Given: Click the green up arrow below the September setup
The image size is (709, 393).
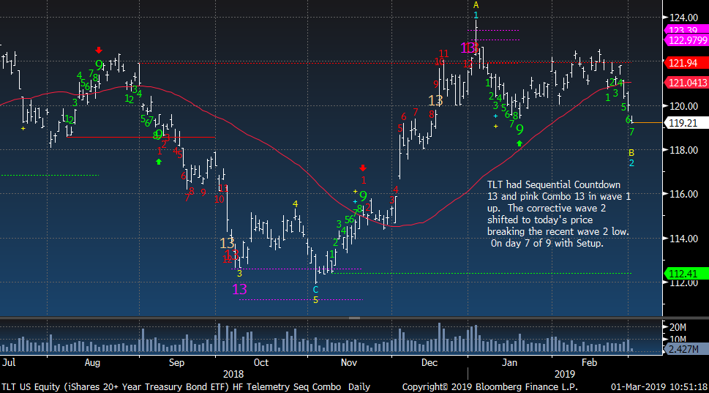Looking at the screenshot, I should (x=159, y=162).
